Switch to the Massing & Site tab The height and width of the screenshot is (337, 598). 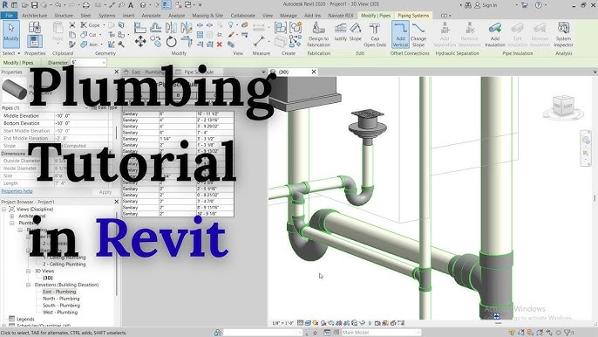point(207,16)
